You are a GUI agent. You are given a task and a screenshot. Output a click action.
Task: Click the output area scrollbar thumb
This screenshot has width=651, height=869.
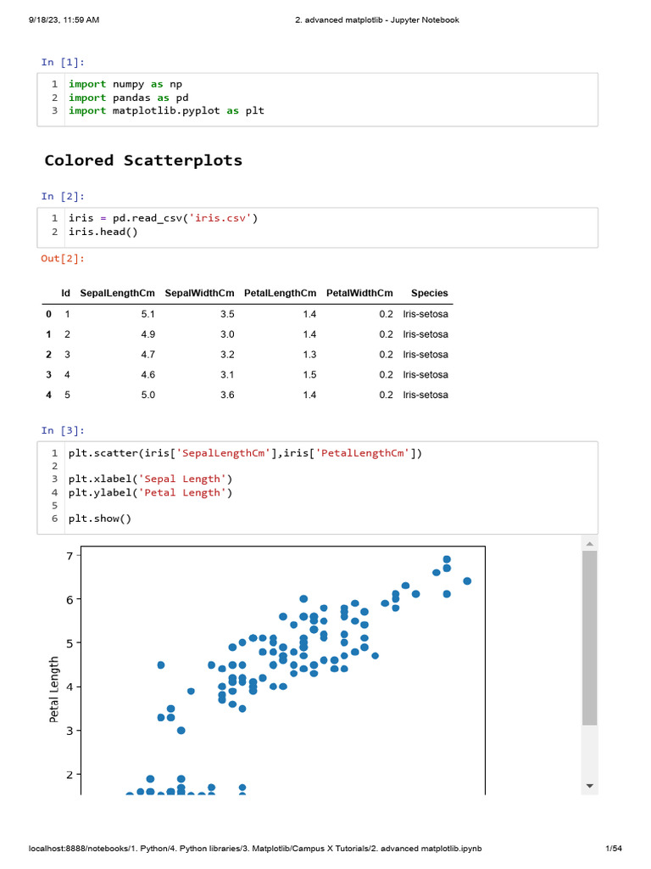click(589, 636)
